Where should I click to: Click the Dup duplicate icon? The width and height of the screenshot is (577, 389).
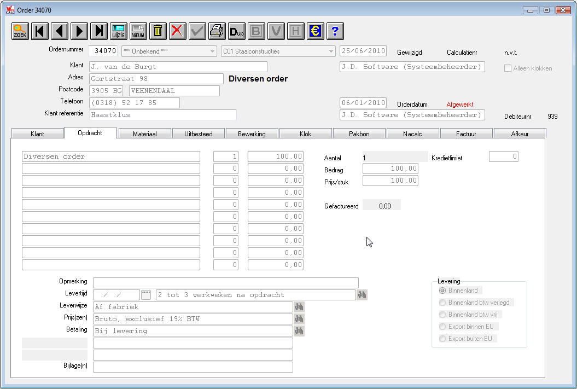tap(237, 31)
